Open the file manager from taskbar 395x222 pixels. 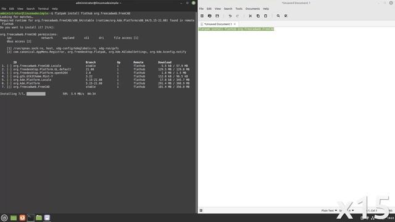coord(39,218)
